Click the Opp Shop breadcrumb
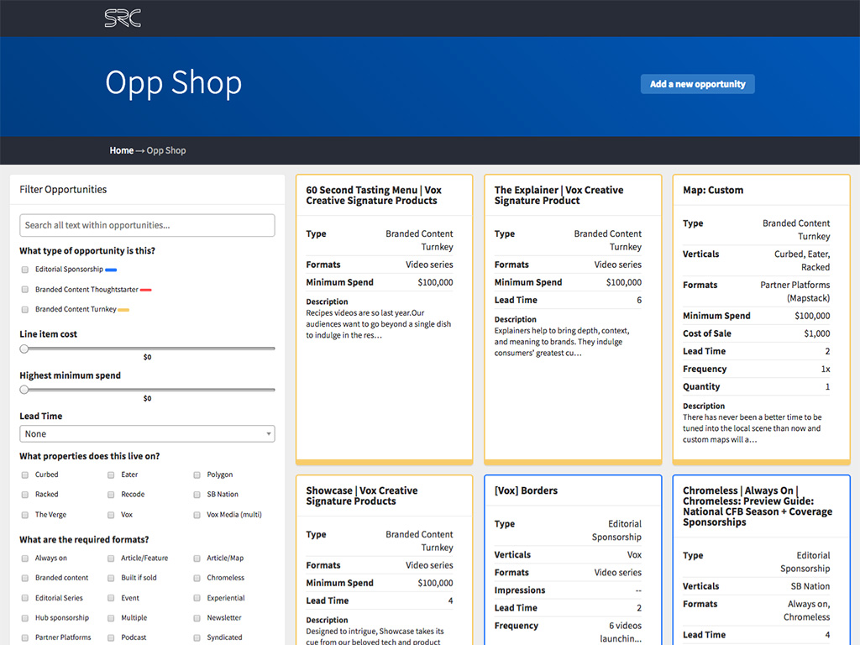Screen dimensions: 860x645 [x=166, y=150]
